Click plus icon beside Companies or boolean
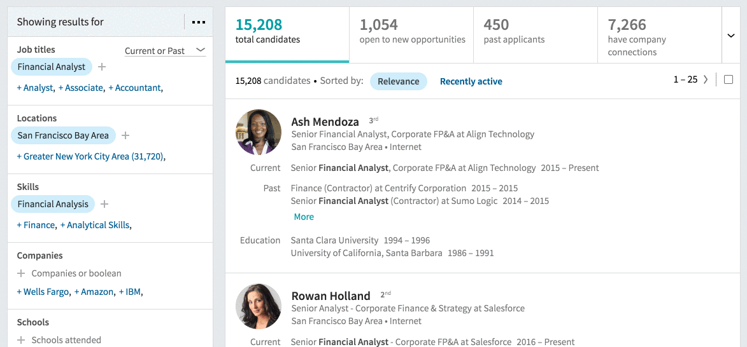The width and height of the screenshot is (747, 347). pyautogui.click(x=21, y=273)
